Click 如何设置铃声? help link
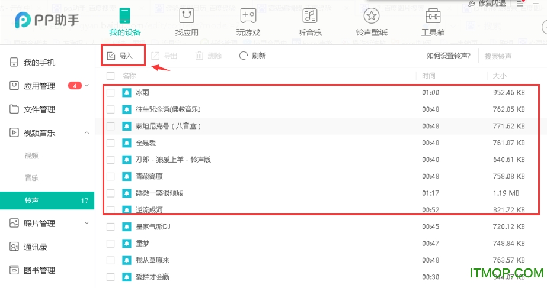The height and width of the screenshot is (288, 547). (449, 56)
